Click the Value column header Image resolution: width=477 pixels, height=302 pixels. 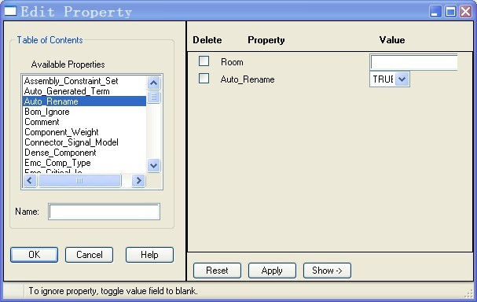[x=392, y=40]
